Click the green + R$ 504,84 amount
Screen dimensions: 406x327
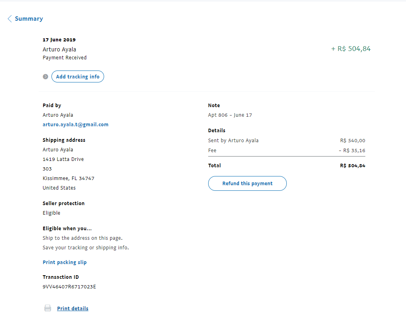coord(351,49)
